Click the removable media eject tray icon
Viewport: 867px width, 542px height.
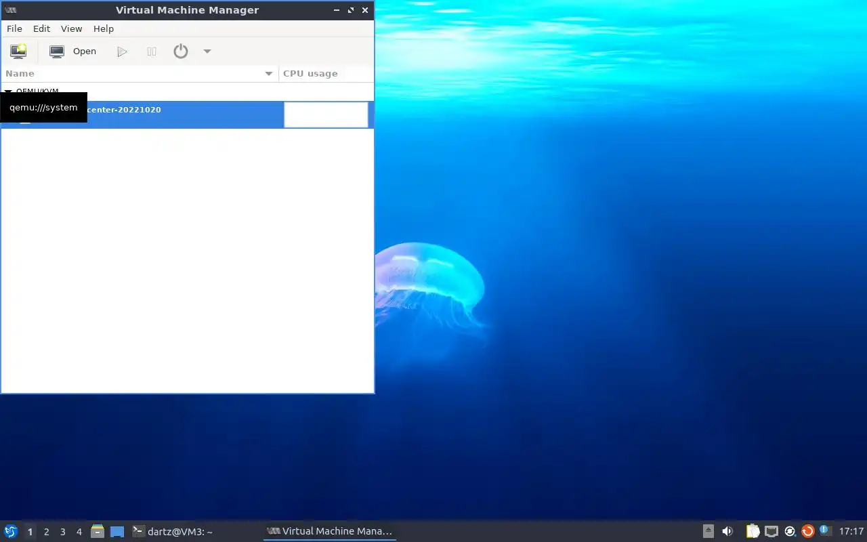709,531
